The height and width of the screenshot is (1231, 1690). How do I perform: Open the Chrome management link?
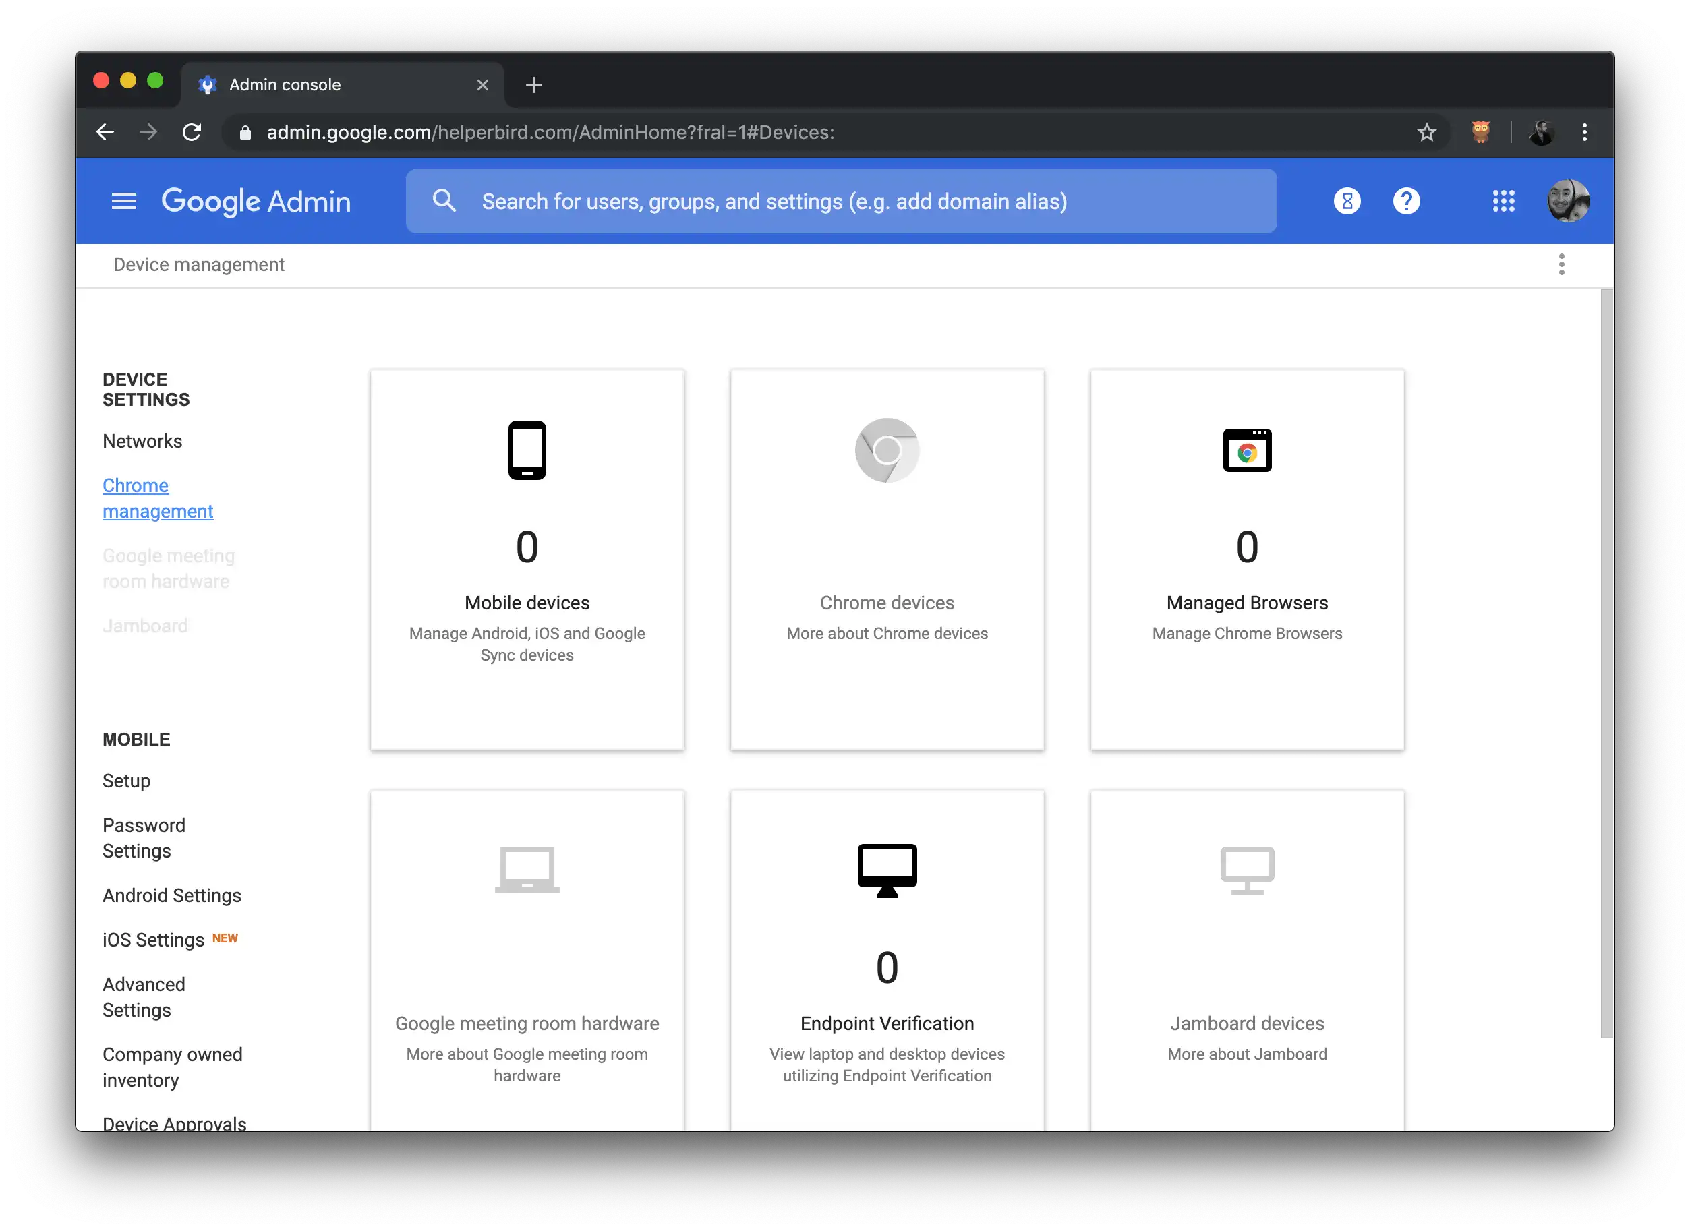157,498
